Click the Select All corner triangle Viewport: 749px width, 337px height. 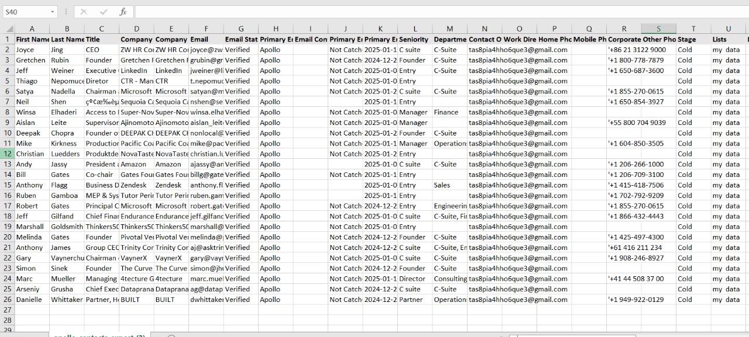pos(9,29)
